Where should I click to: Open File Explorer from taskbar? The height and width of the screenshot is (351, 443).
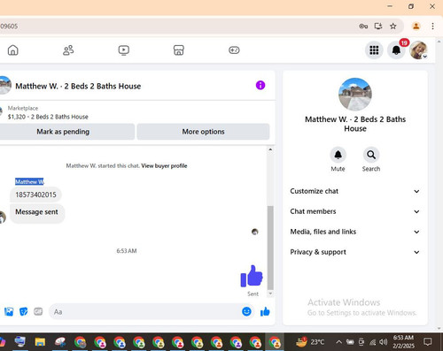pyautogui.click(x=40, y=342)
